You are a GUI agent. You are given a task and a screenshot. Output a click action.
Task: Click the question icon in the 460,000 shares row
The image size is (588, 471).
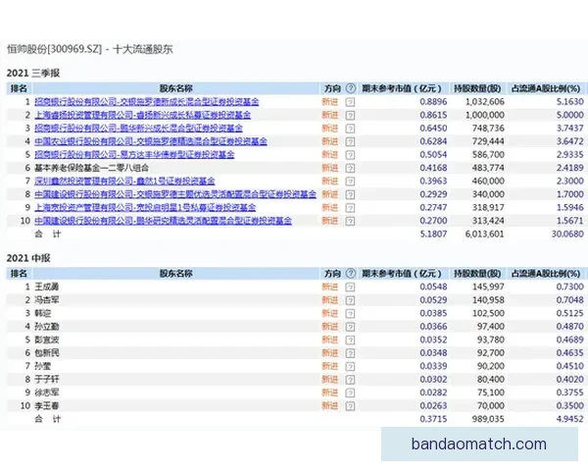click(x=350, y=181)
